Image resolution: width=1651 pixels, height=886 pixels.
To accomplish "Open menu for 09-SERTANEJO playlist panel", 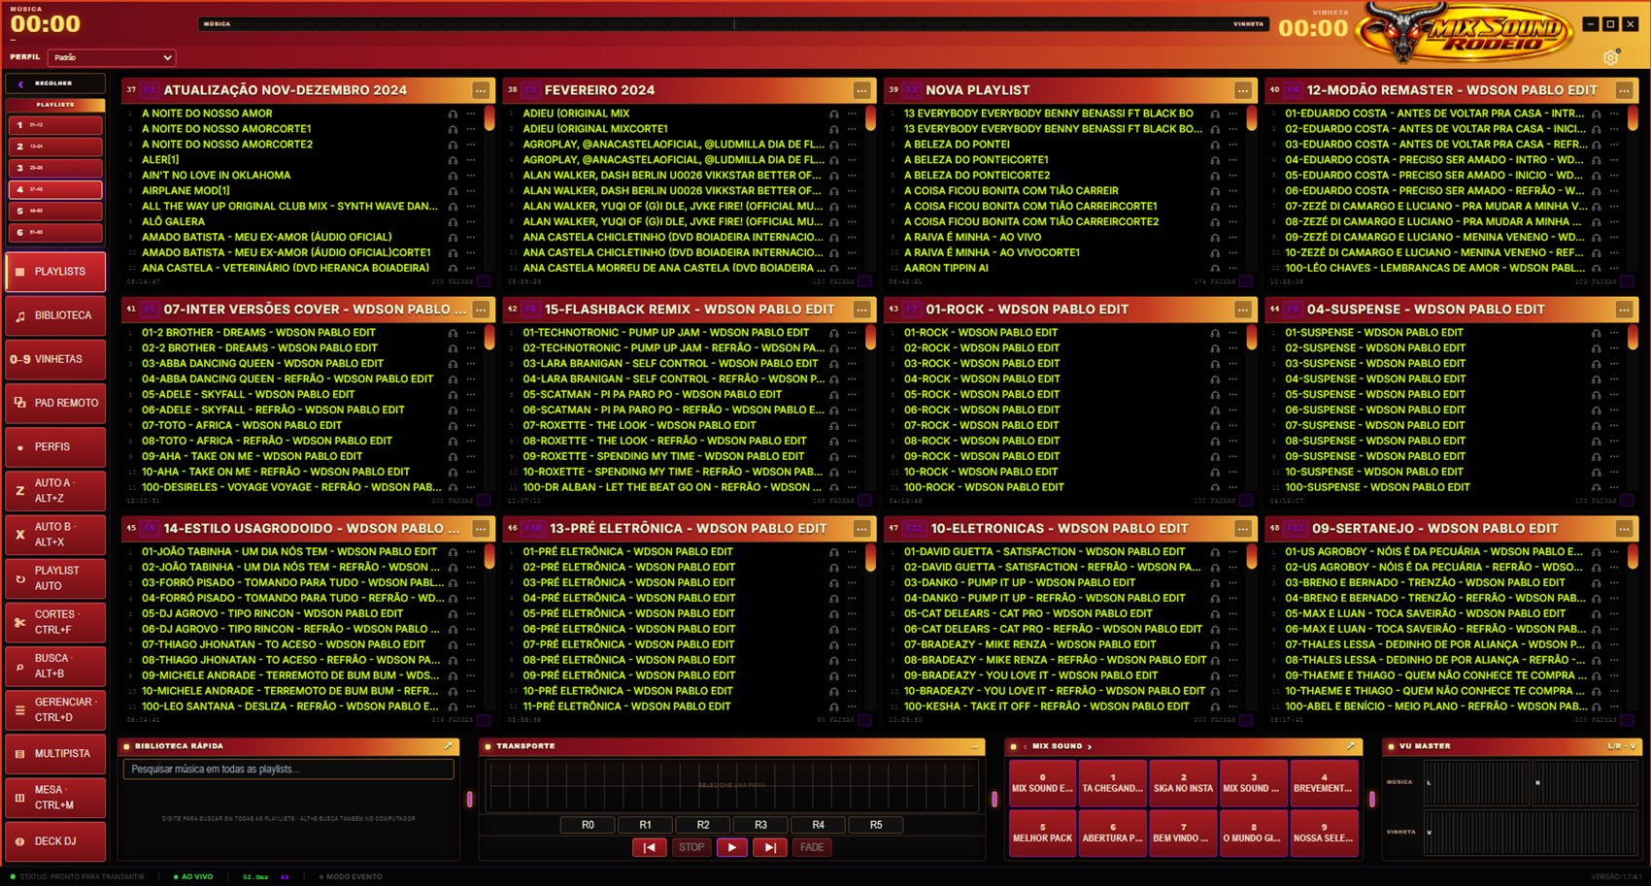I will click(1624, 529).
